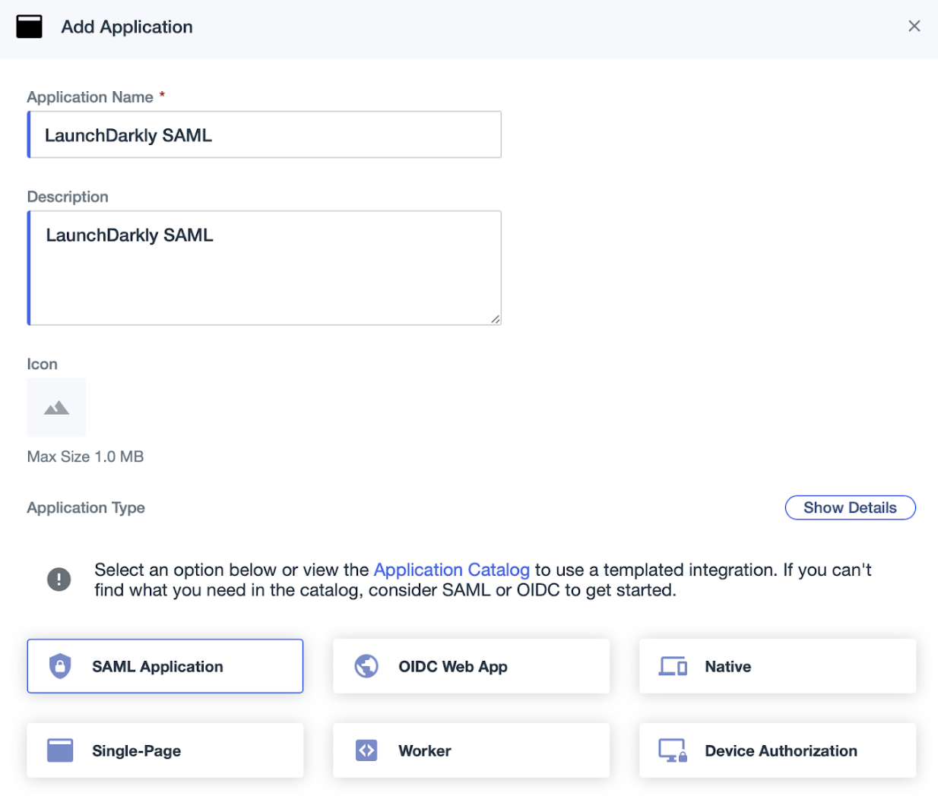Select the Single-Page application type
Screen dimensions: 938x796
[x=164, y=750]
